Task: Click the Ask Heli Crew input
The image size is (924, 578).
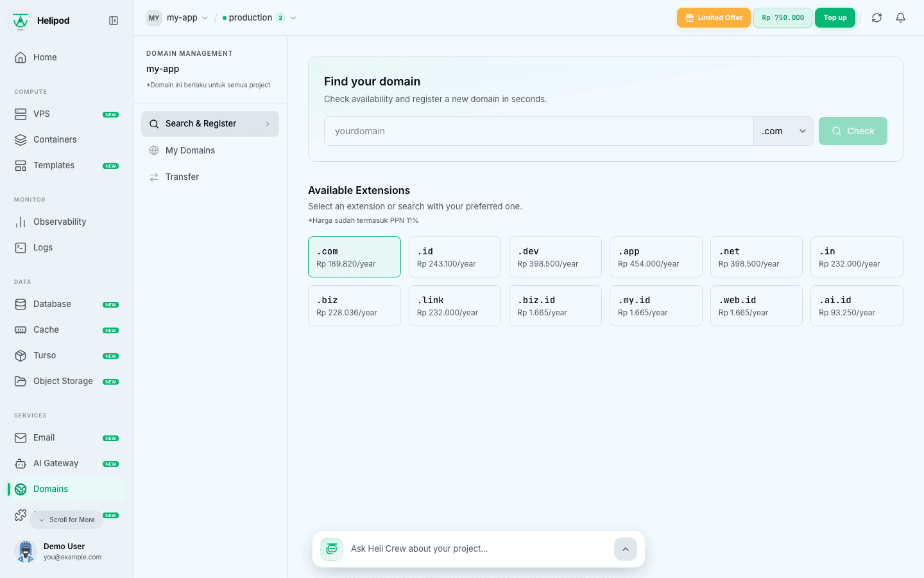Action: point(478,549)
